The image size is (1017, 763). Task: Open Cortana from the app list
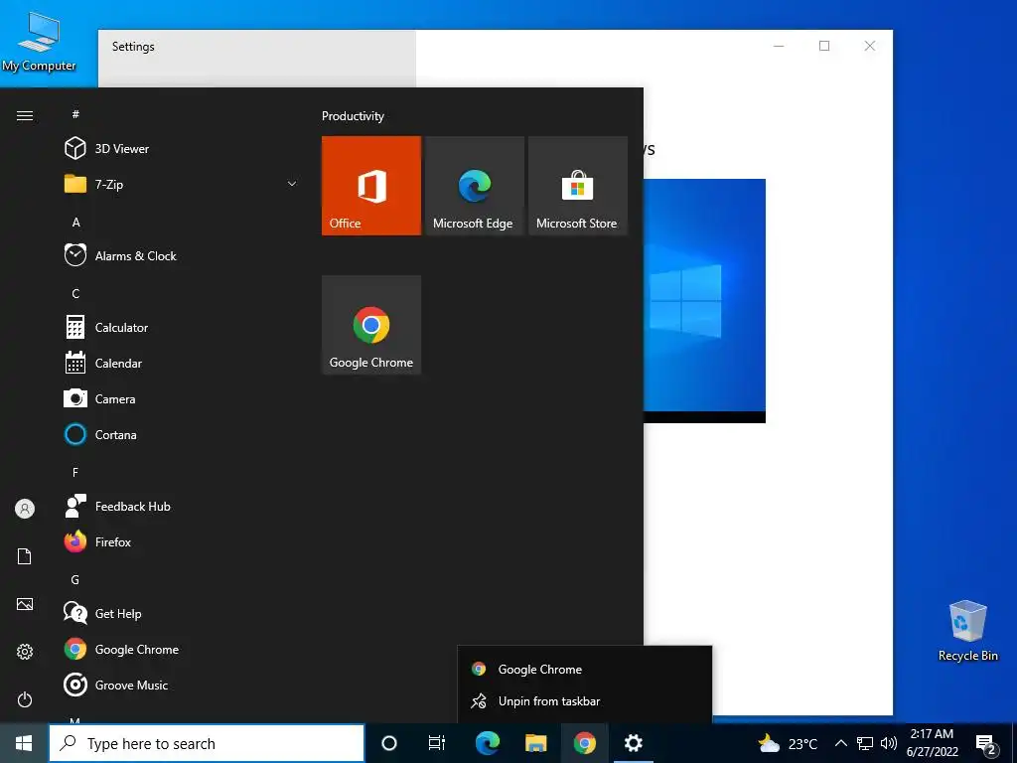tap(182, 435)
